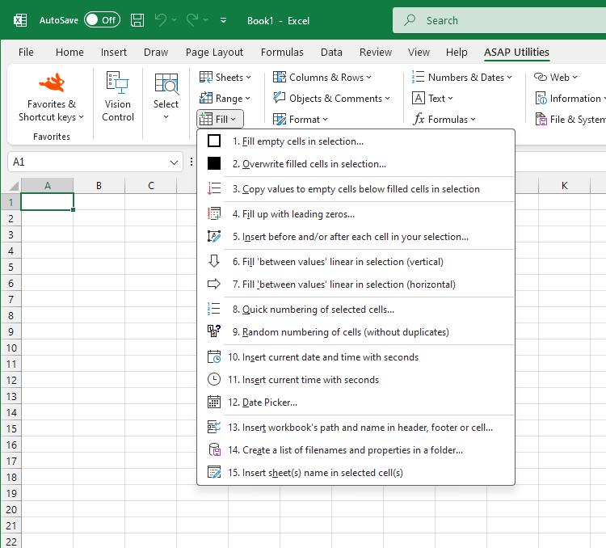Choose Overwrite filled cells in selection

[356, 163]
